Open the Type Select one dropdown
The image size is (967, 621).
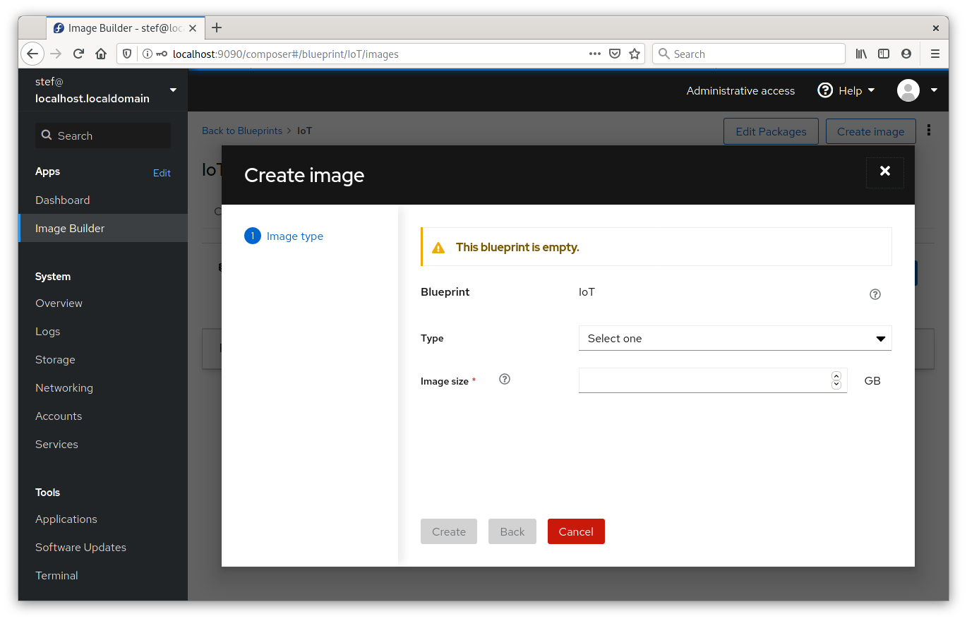(735, 338)
